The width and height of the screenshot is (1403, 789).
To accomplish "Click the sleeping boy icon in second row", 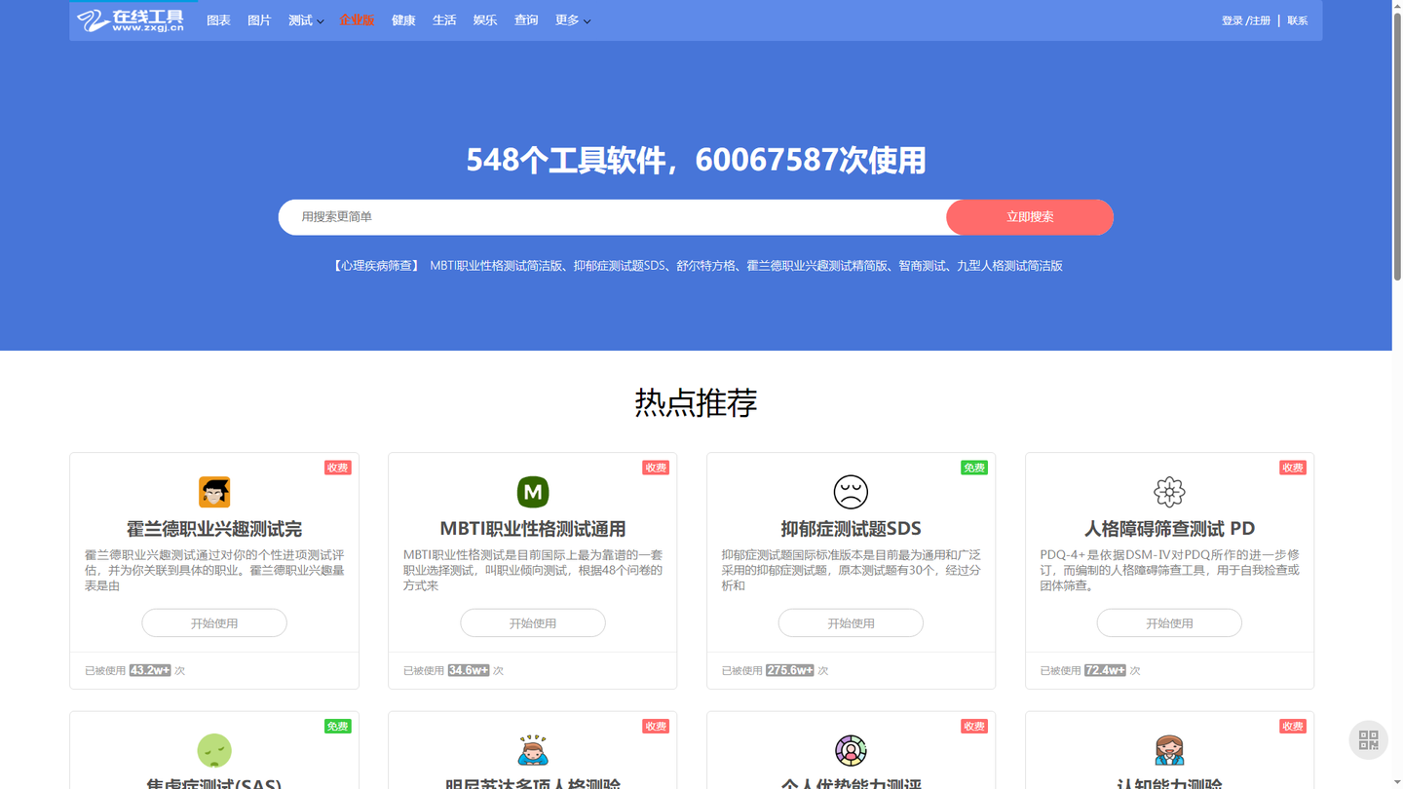I will [x=533, y=751].
